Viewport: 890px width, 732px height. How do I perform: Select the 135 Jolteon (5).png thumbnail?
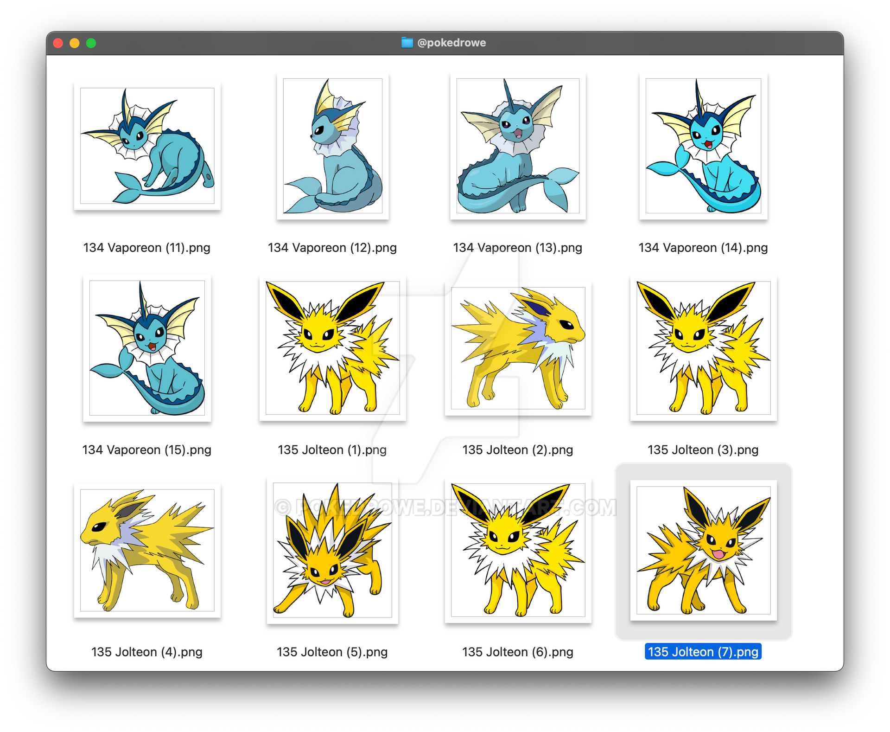click(332, 550)
